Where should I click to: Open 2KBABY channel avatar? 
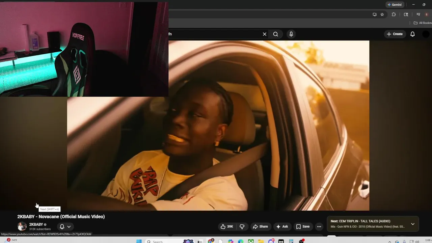tap(22, 226)
